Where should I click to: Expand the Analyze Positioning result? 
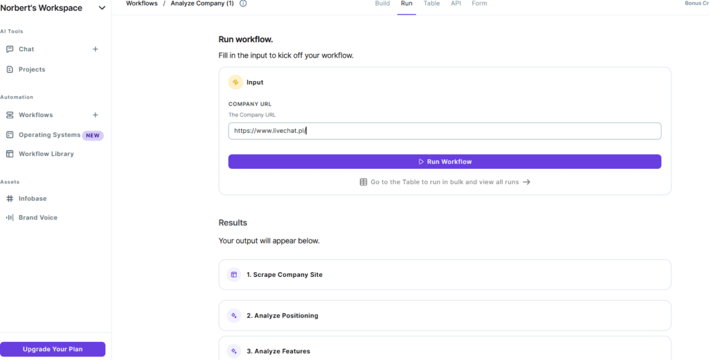pos(445,316)
